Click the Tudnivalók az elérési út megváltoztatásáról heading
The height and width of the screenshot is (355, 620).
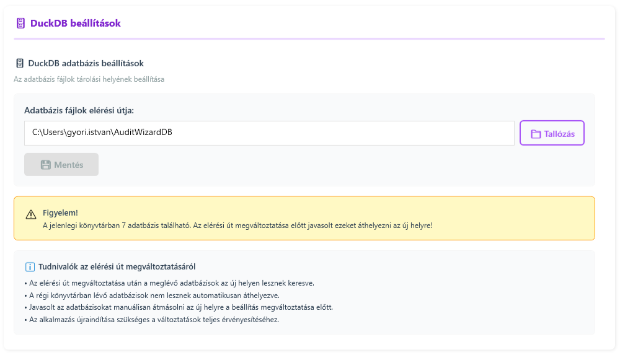pyautogui.click(x=117, y=267)
